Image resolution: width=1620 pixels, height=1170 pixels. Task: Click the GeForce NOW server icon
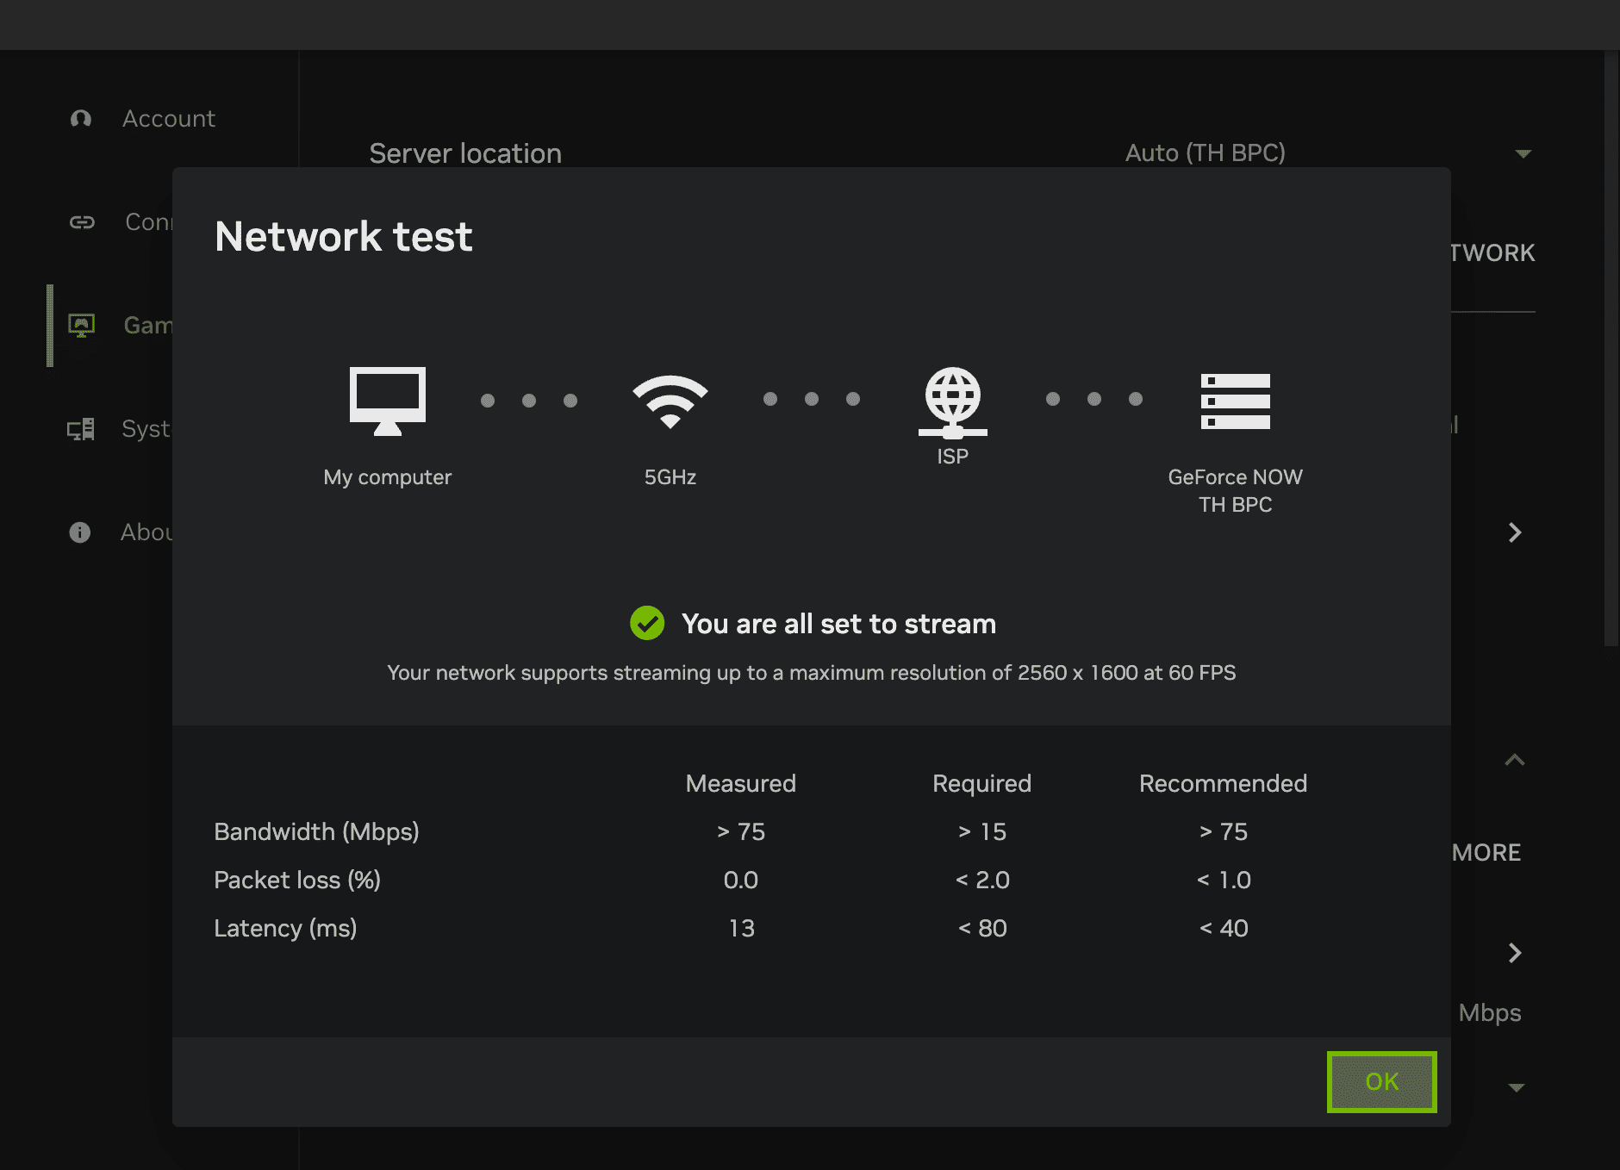[x=1236, y=401]
